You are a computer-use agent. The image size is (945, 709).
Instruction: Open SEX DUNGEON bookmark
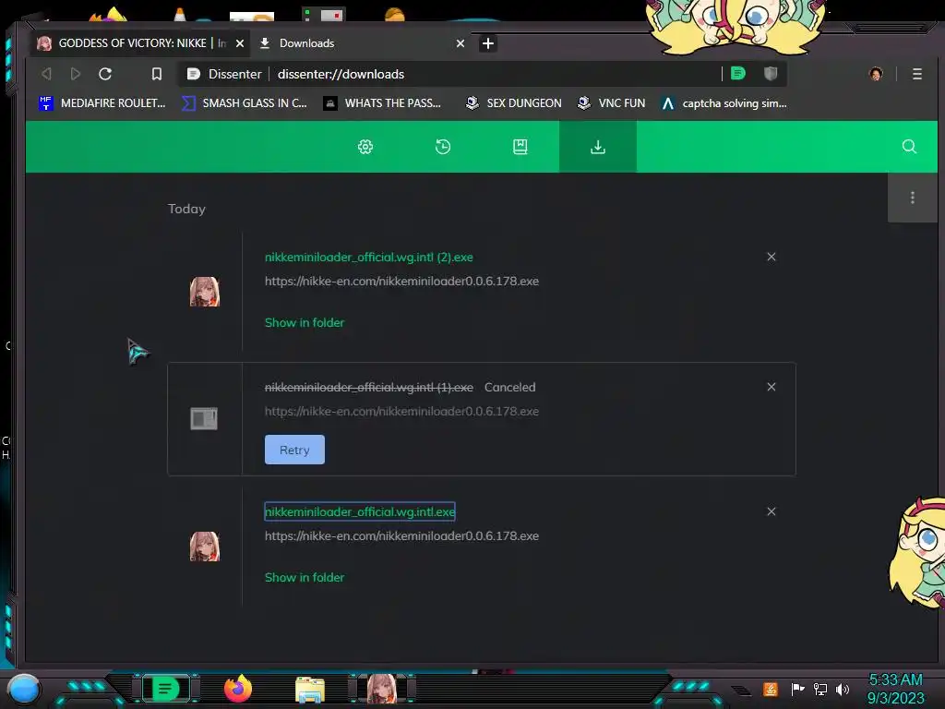(x=513, y=103)
